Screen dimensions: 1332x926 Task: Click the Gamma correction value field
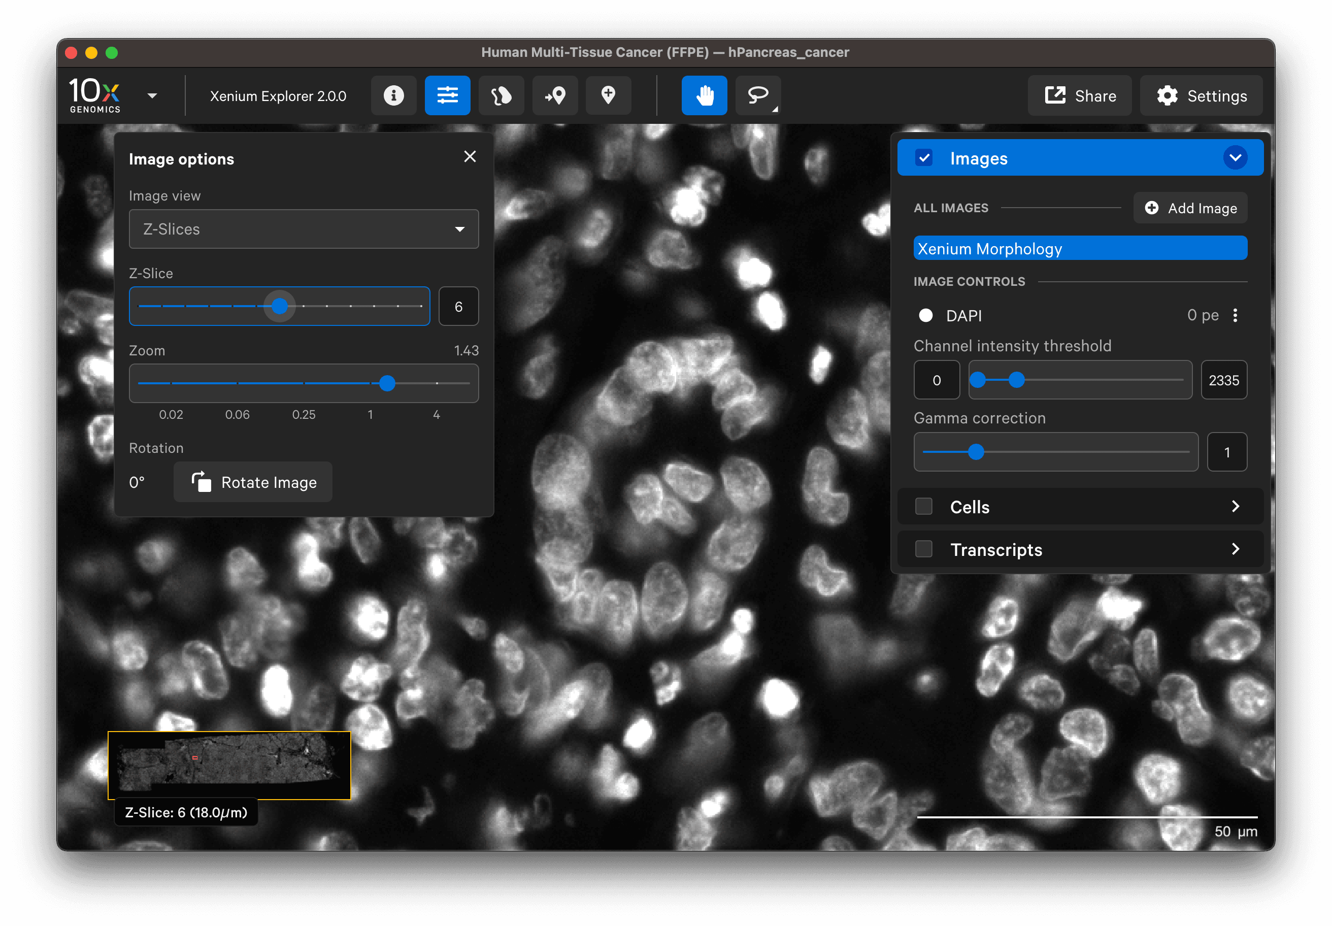point(1227,452)
